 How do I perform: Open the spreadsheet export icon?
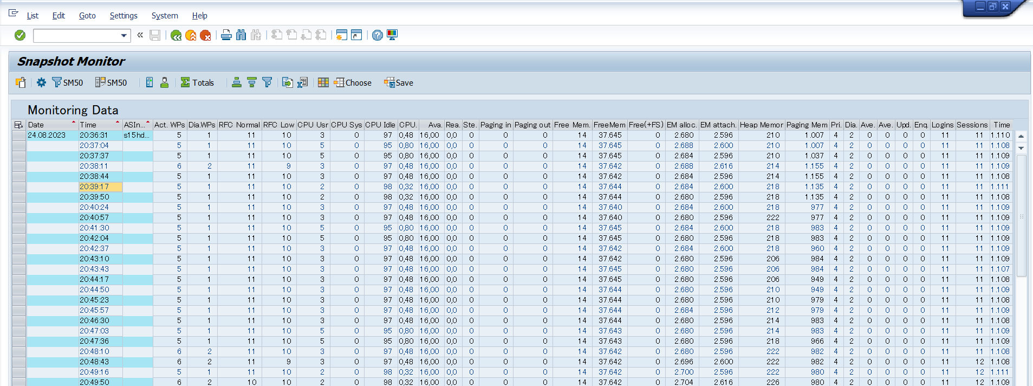302,82
